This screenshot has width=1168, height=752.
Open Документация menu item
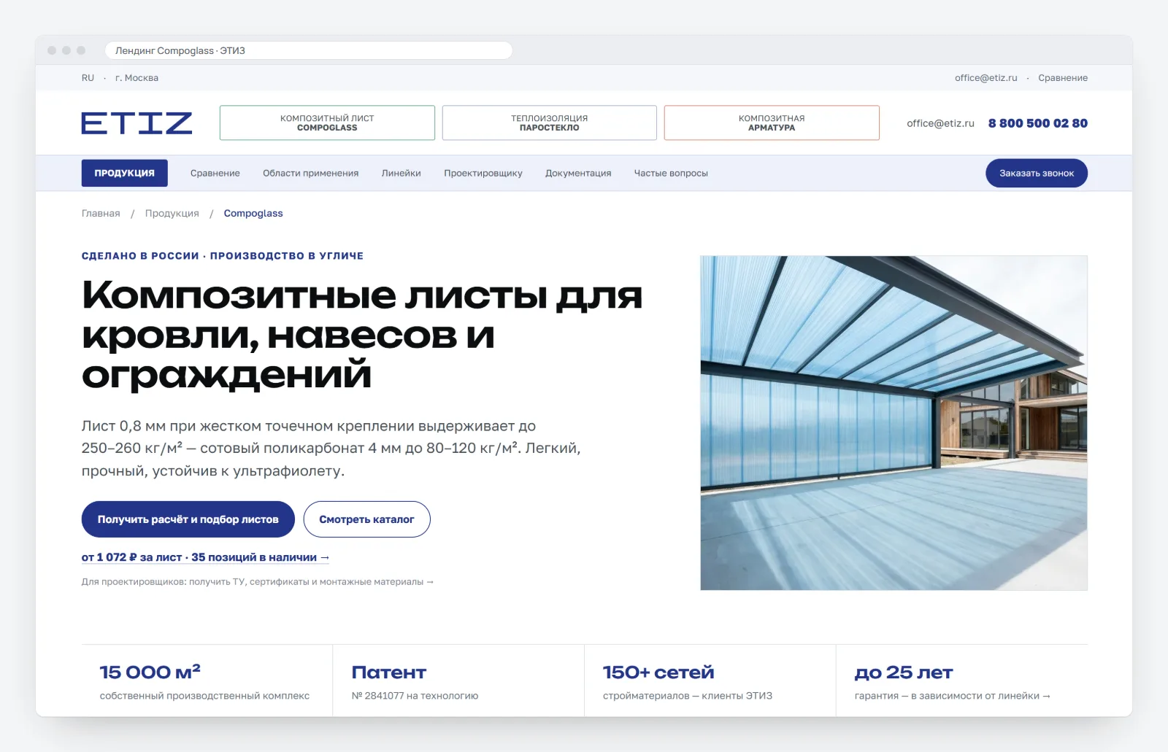[578, 173]
